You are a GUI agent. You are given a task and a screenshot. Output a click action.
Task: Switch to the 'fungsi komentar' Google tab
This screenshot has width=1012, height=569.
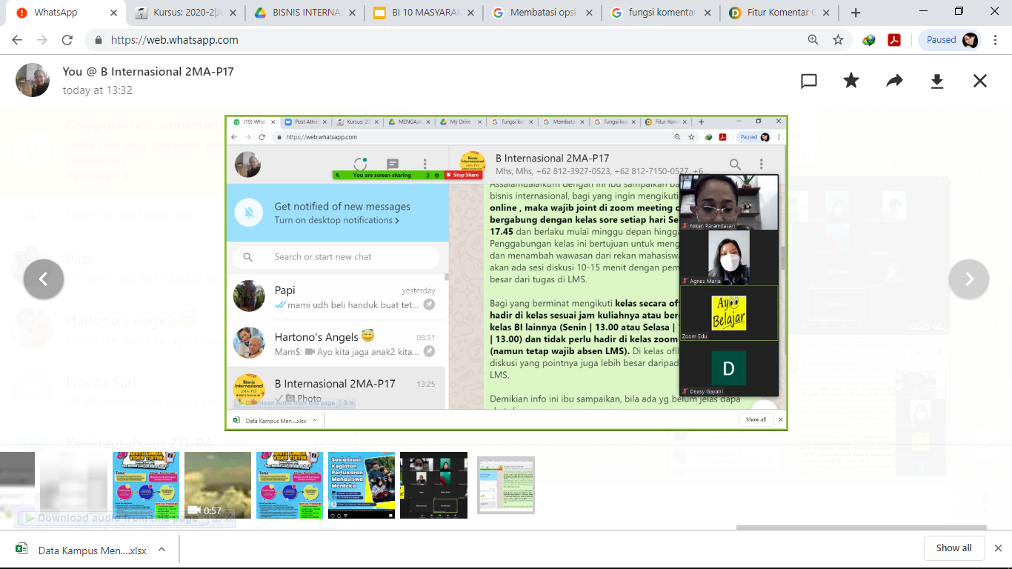659,13
